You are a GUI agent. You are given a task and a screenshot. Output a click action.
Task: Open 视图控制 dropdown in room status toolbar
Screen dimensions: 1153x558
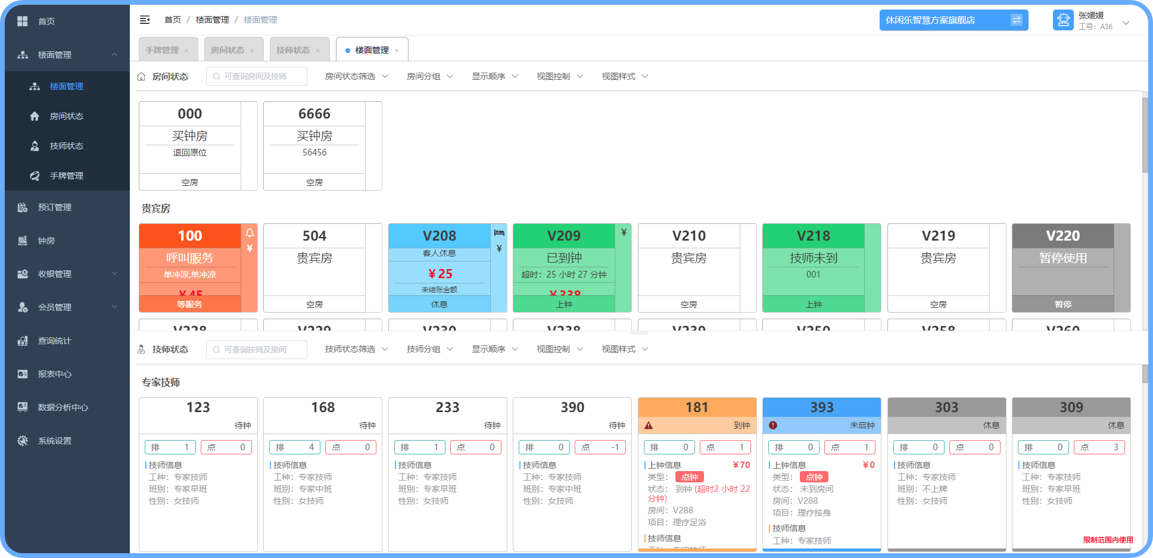click(559, 76)
